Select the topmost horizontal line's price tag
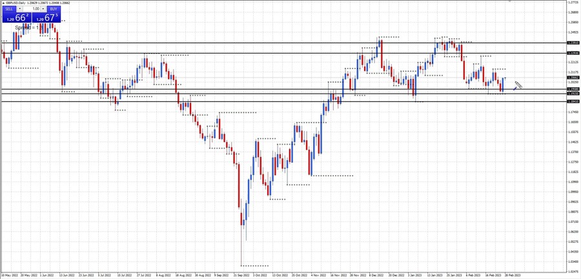The height and width of the screenshot is (279, 581). pos(572,43)
